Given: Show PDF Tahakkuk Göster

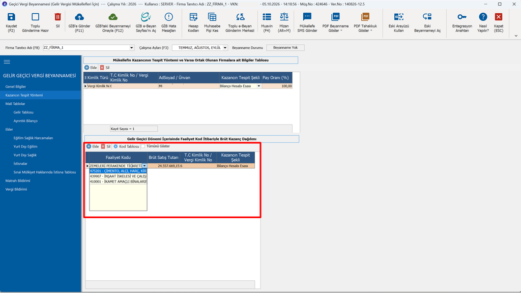Looking at the screenshot, I should 365,22.
